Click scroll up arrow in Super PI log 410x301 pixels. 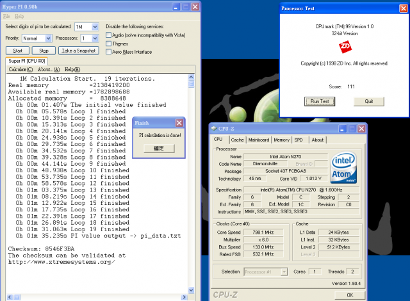tap(191, 77)
